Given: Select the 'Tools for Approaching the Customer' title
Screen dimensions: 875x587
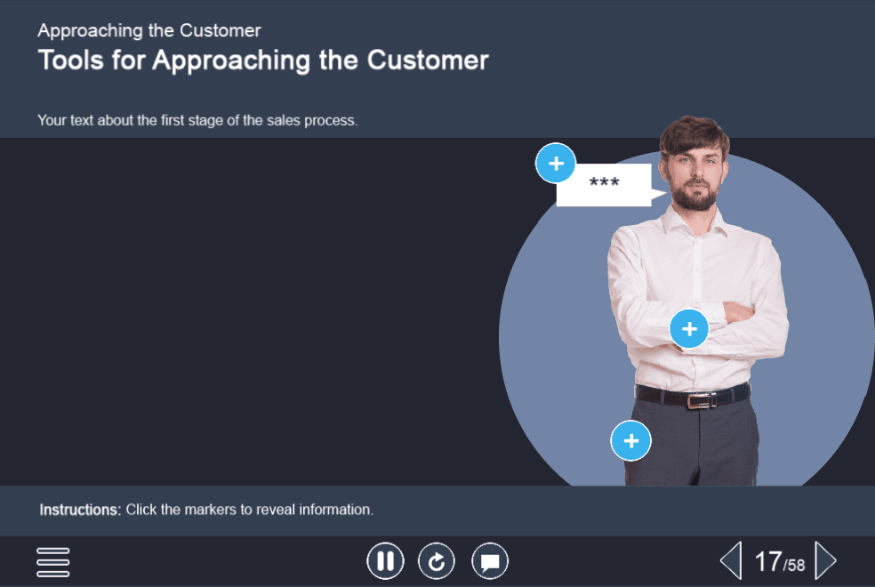Looking at the screenshot, I should (263, 60).
